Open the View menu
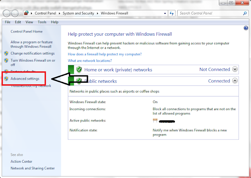 coord(29,22)
